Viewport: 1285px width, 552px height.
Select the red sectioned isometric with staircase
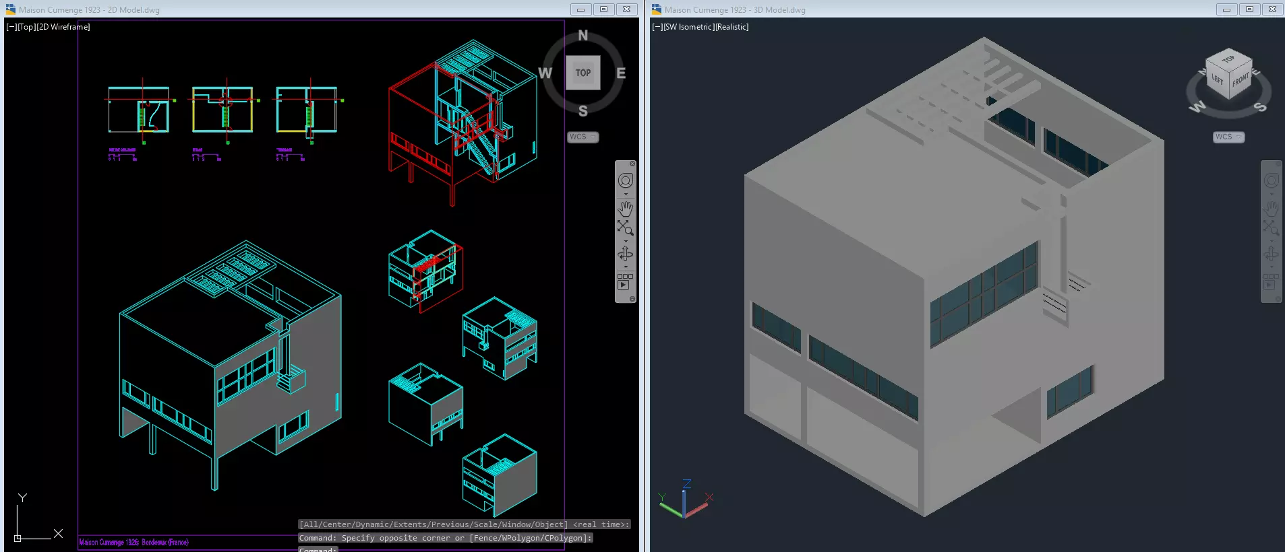[x=462, y=121]
